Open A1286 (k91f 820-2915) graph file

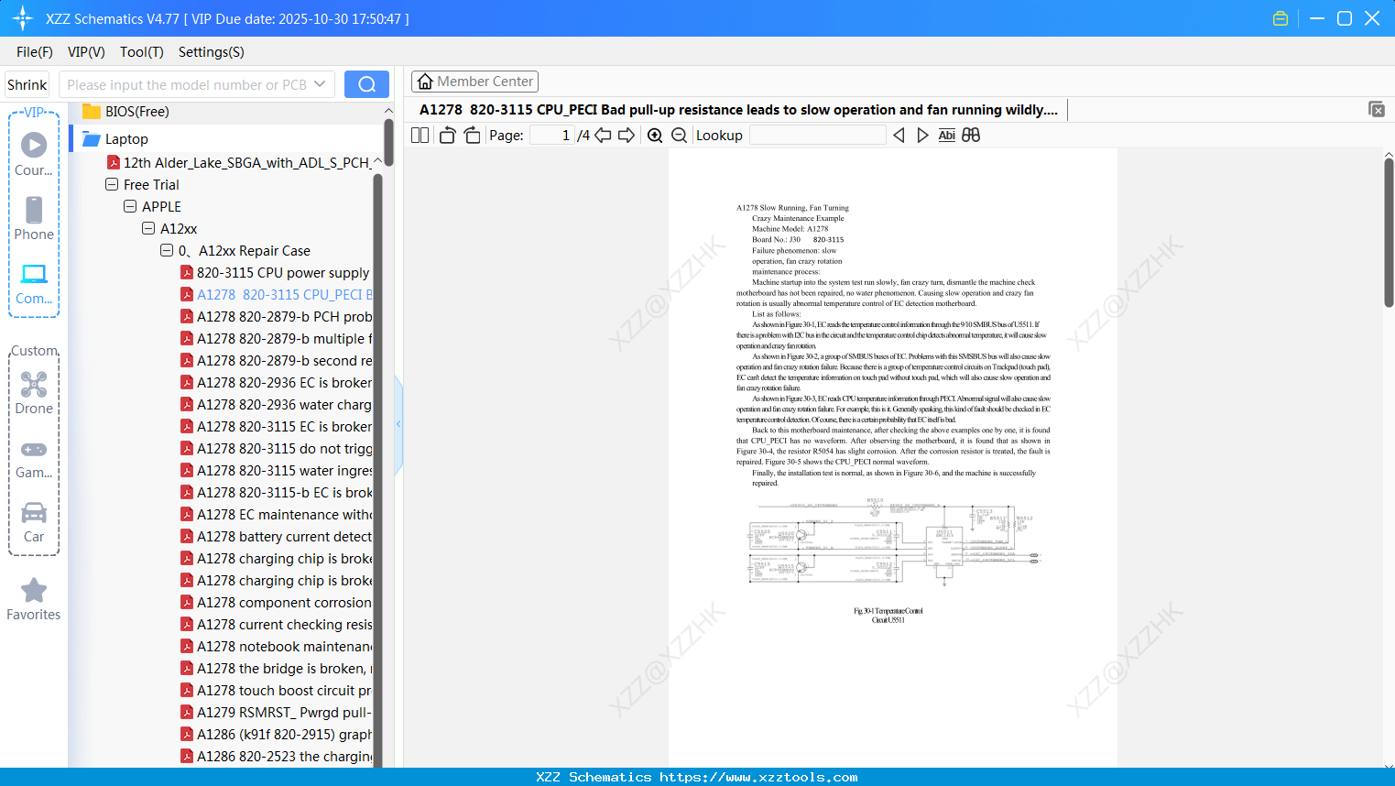(x=276, y=734)
